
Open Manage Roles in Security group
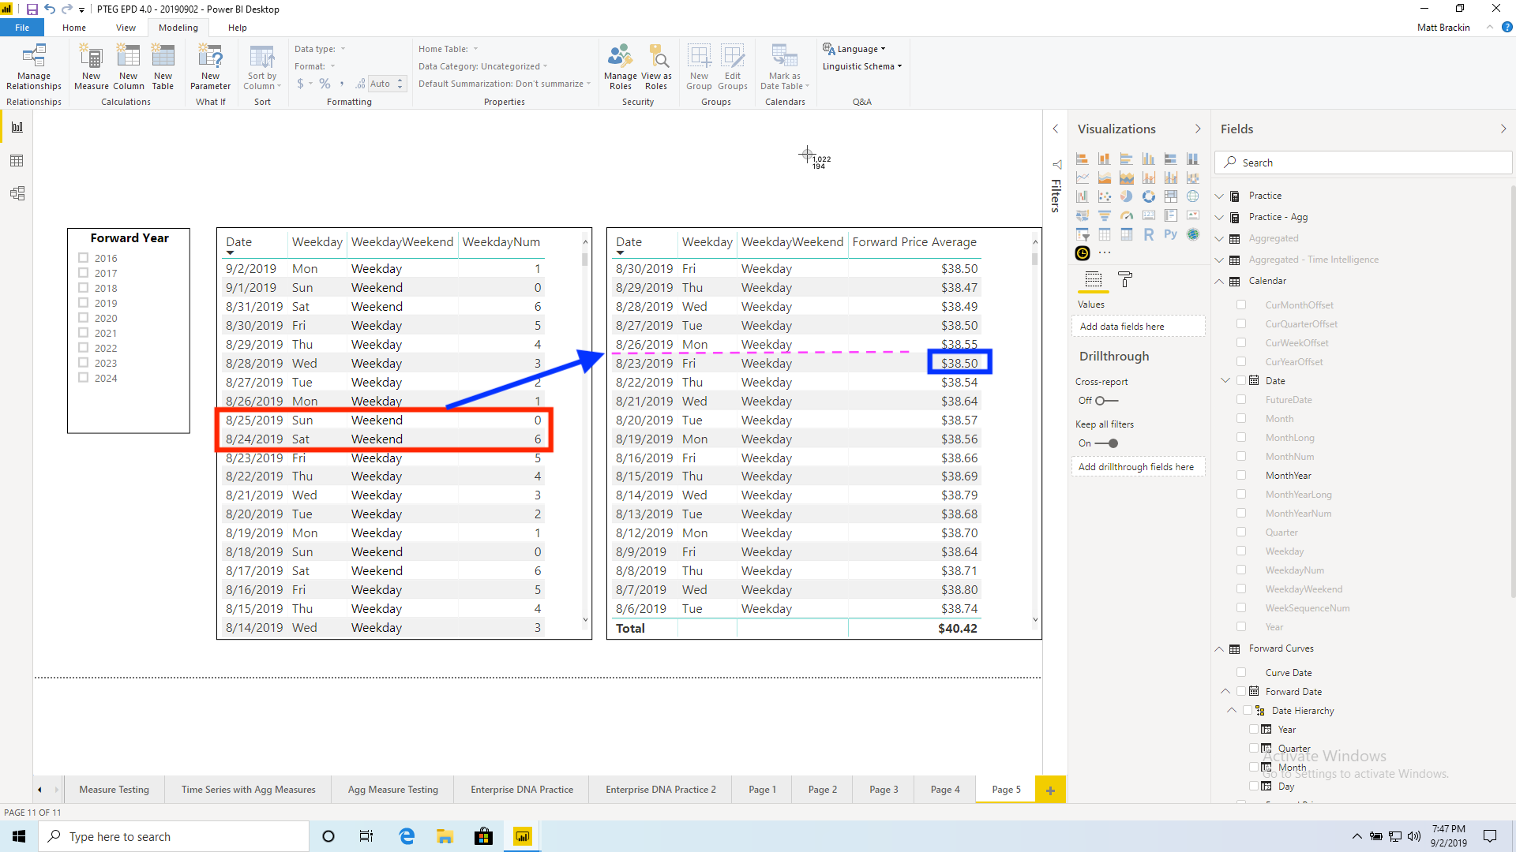621,67
